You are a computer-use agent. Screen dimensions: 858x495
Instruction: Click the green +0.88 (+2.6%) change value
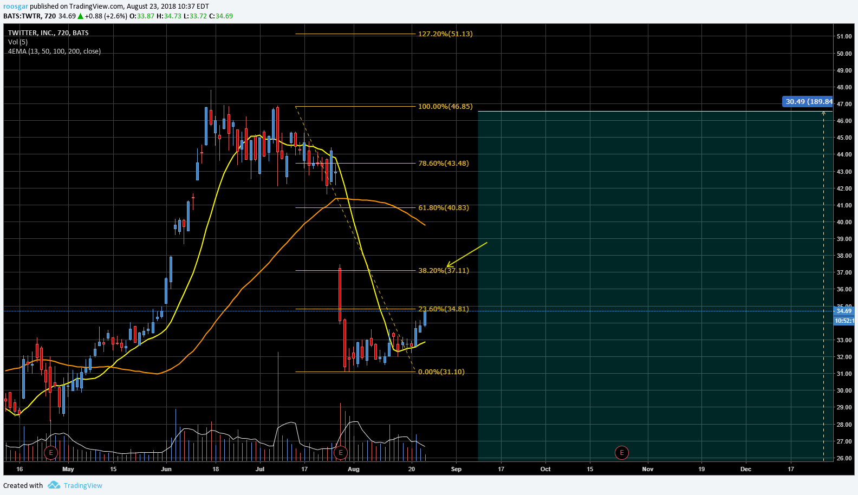106,16
